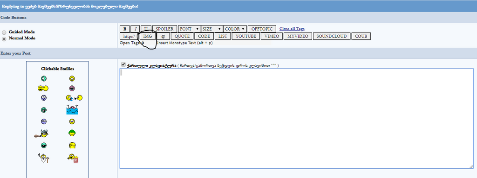This screenshot has height=178, width=477.
Task: Apply underline with the U button
Action: click(x=146, y=29)
